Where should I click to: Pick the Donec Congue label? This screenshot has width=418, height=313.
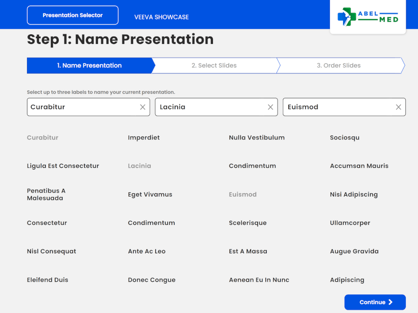click(151, 280)
